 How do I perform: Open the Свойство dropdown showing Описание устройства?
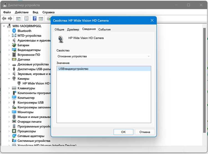104,56
